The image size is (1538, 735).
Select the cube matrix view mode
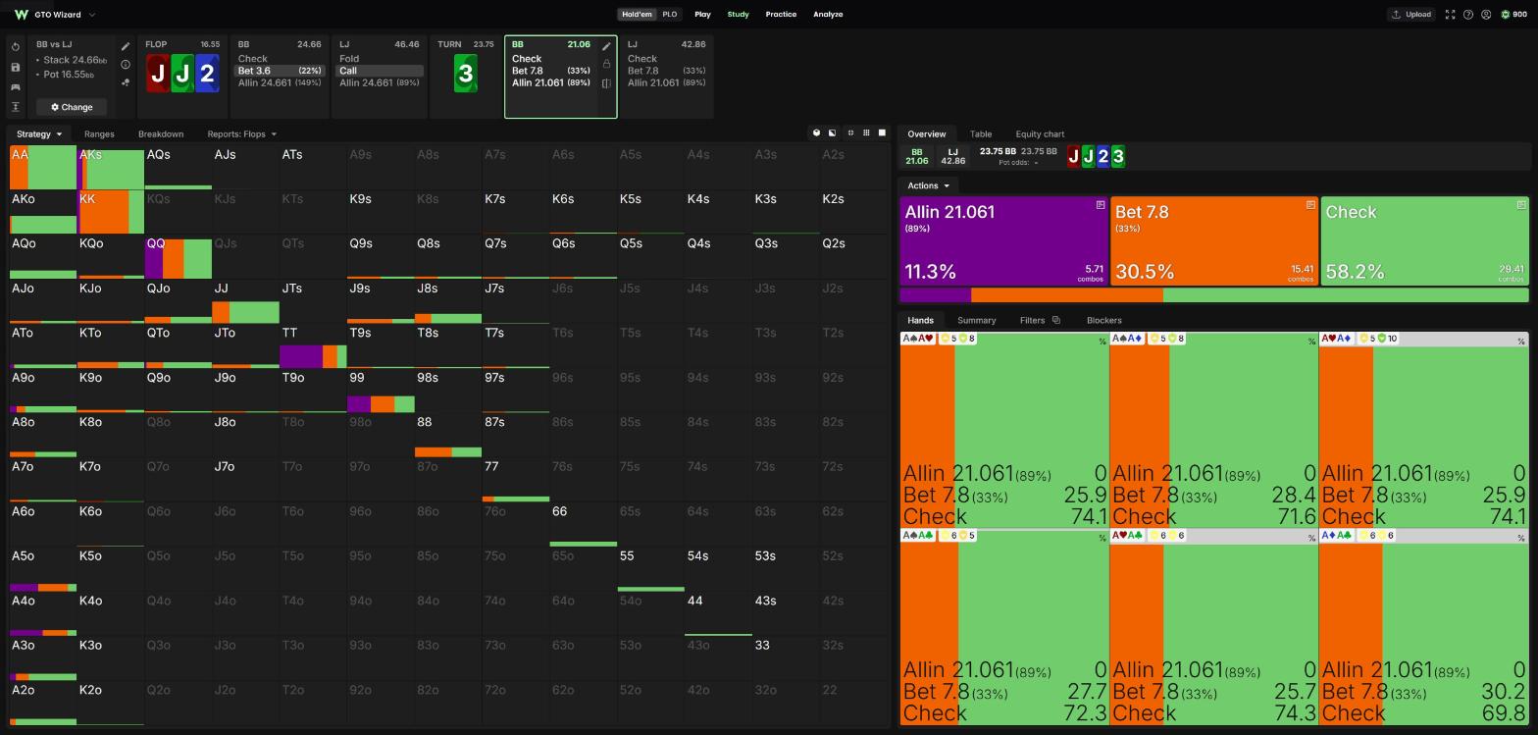tap(816, 133)
